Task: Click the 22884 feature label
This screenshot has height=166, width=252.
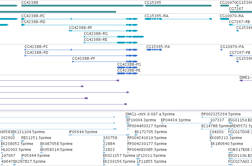Action: click(x=109, y=144)
